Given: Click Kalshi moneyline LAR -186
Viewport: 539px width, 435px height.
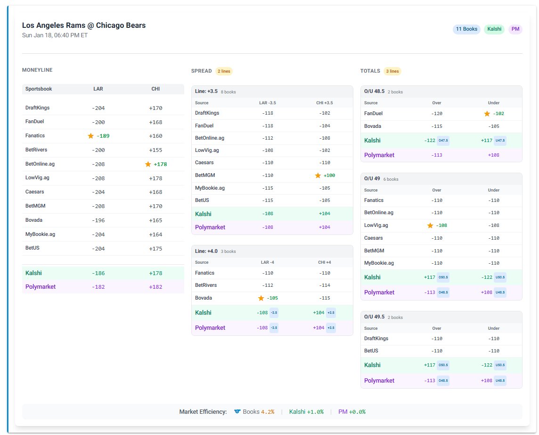Looking at the screenshot, I should [98, 273].
